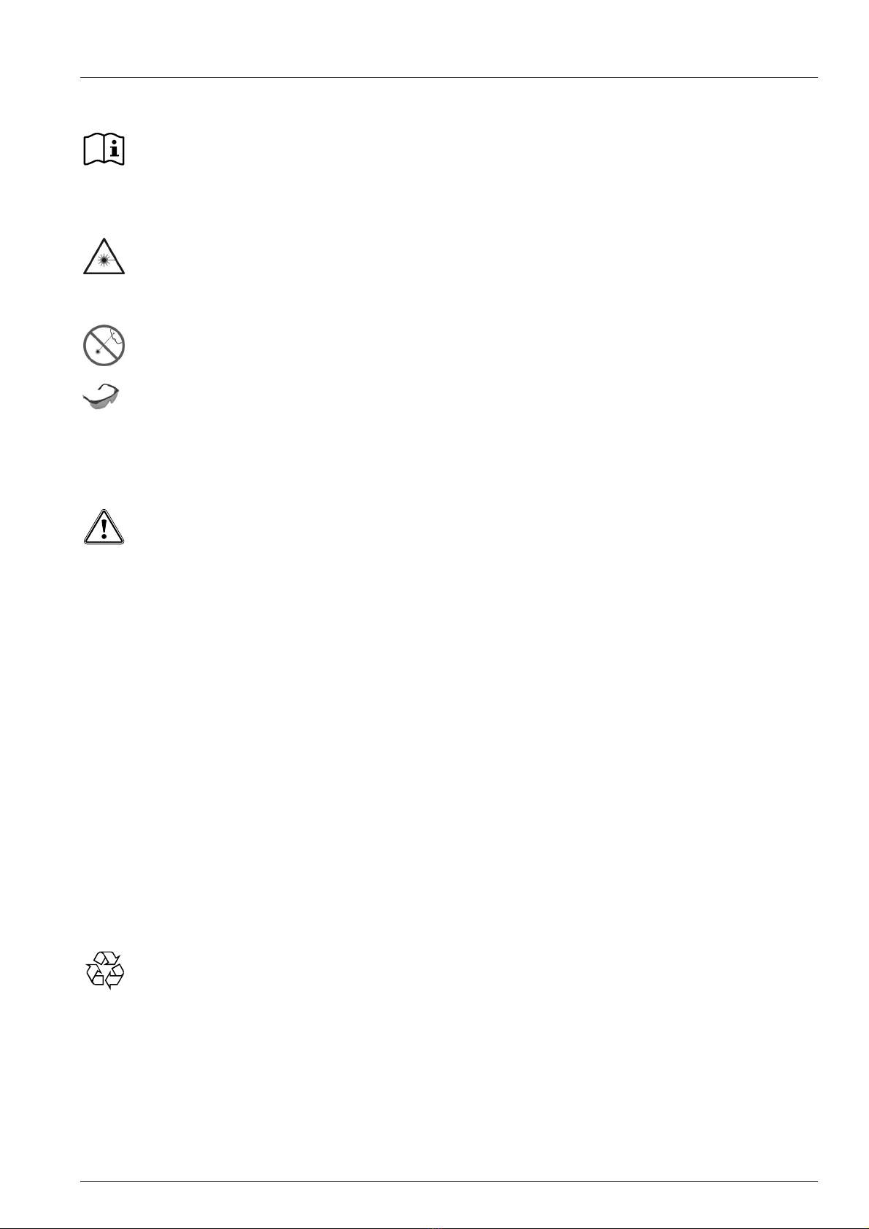
Task: Click the exclamation mark in the caution triangle
Action: click(x=104, y=529)
